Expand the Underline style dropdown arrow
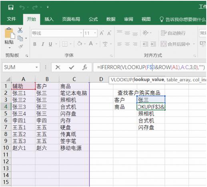Screen dimensions: 207x187 click(56, 44)
